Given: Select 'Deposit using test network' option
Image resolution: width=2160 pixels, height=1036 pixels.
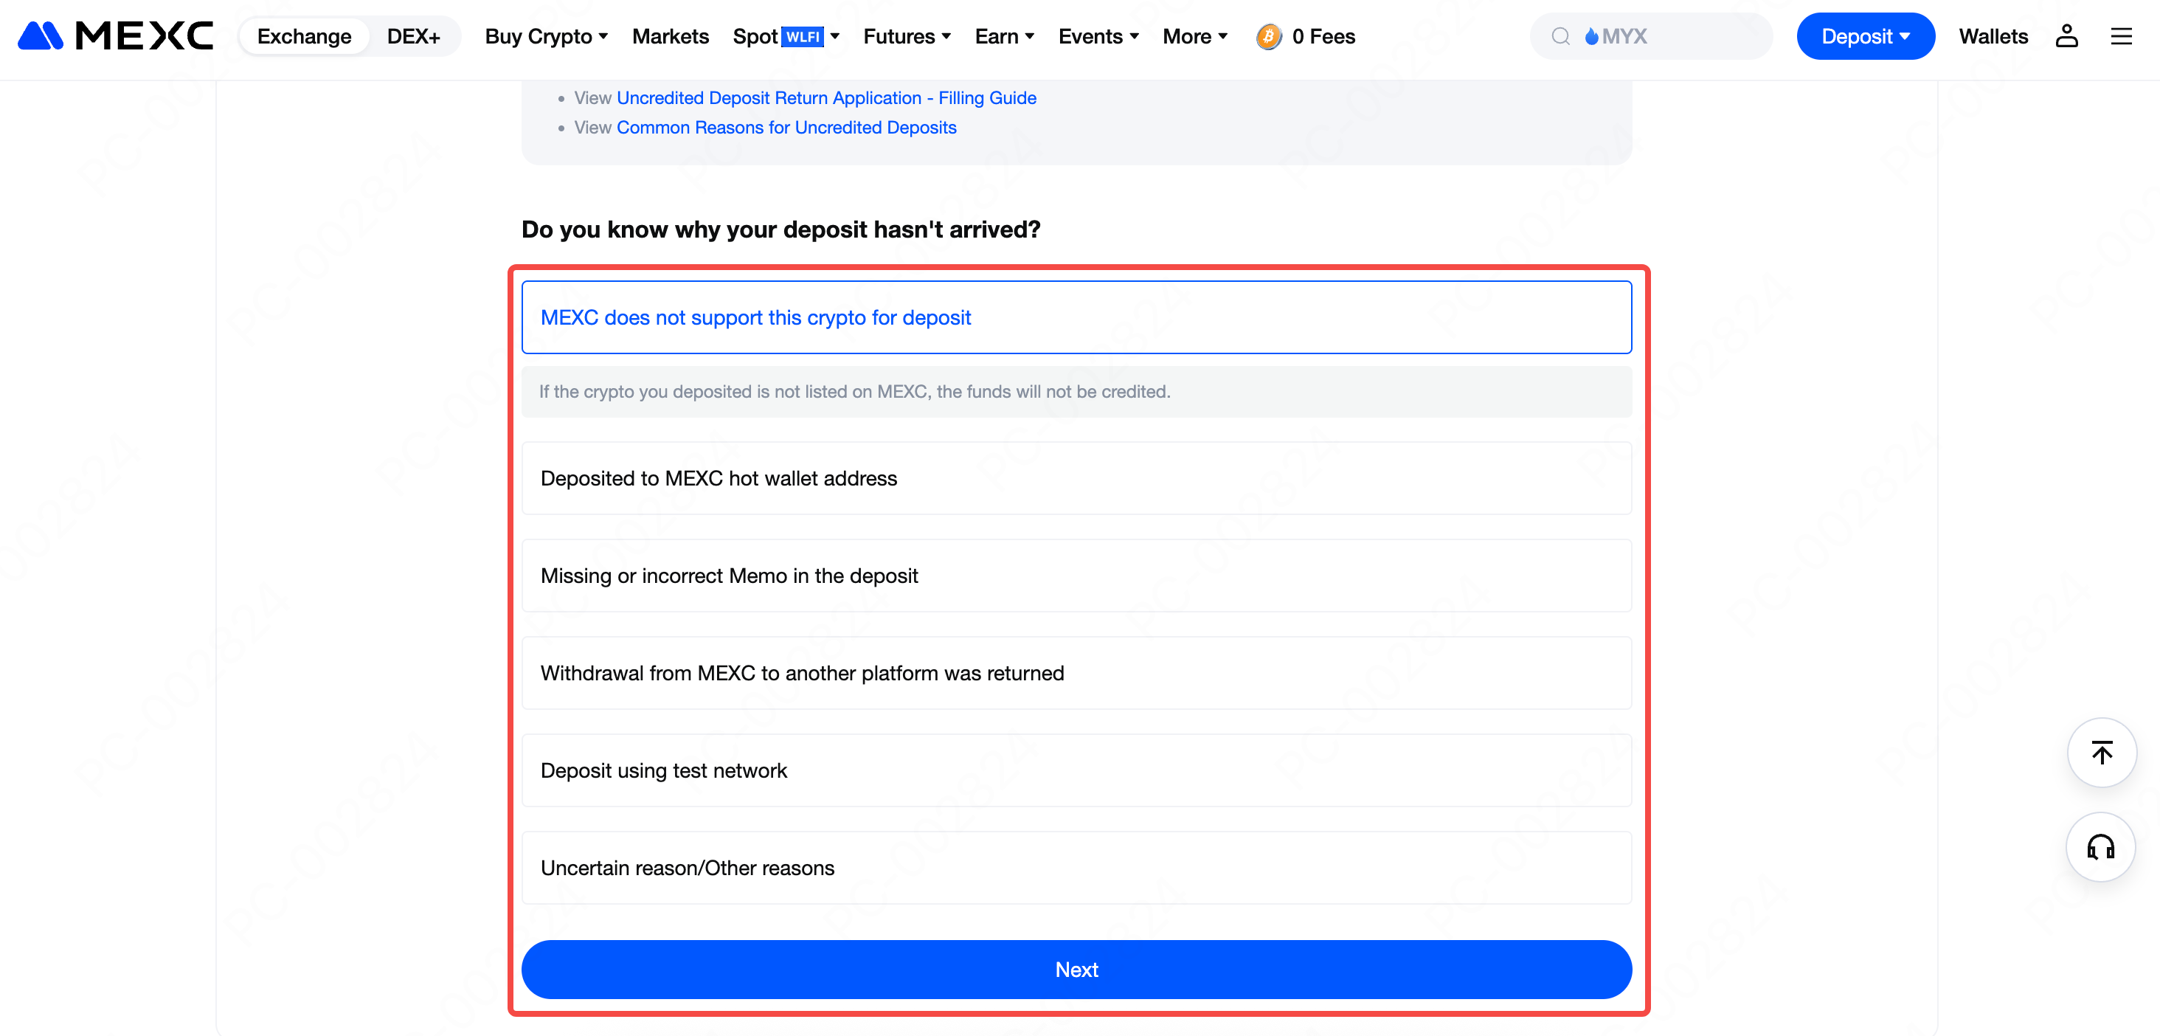Looking at the screenshot, I should [1076, 770].
